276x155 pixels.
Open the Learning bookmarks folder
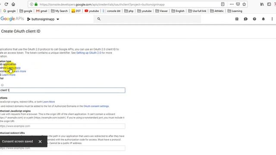(235, 11)
